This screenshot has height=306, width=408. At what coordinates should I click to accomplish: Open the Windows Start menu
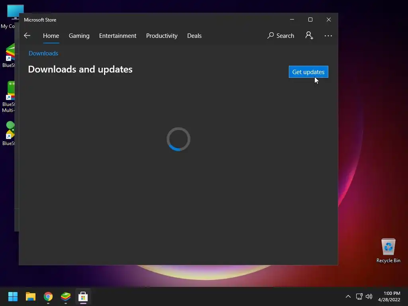(x=13, y=296)
